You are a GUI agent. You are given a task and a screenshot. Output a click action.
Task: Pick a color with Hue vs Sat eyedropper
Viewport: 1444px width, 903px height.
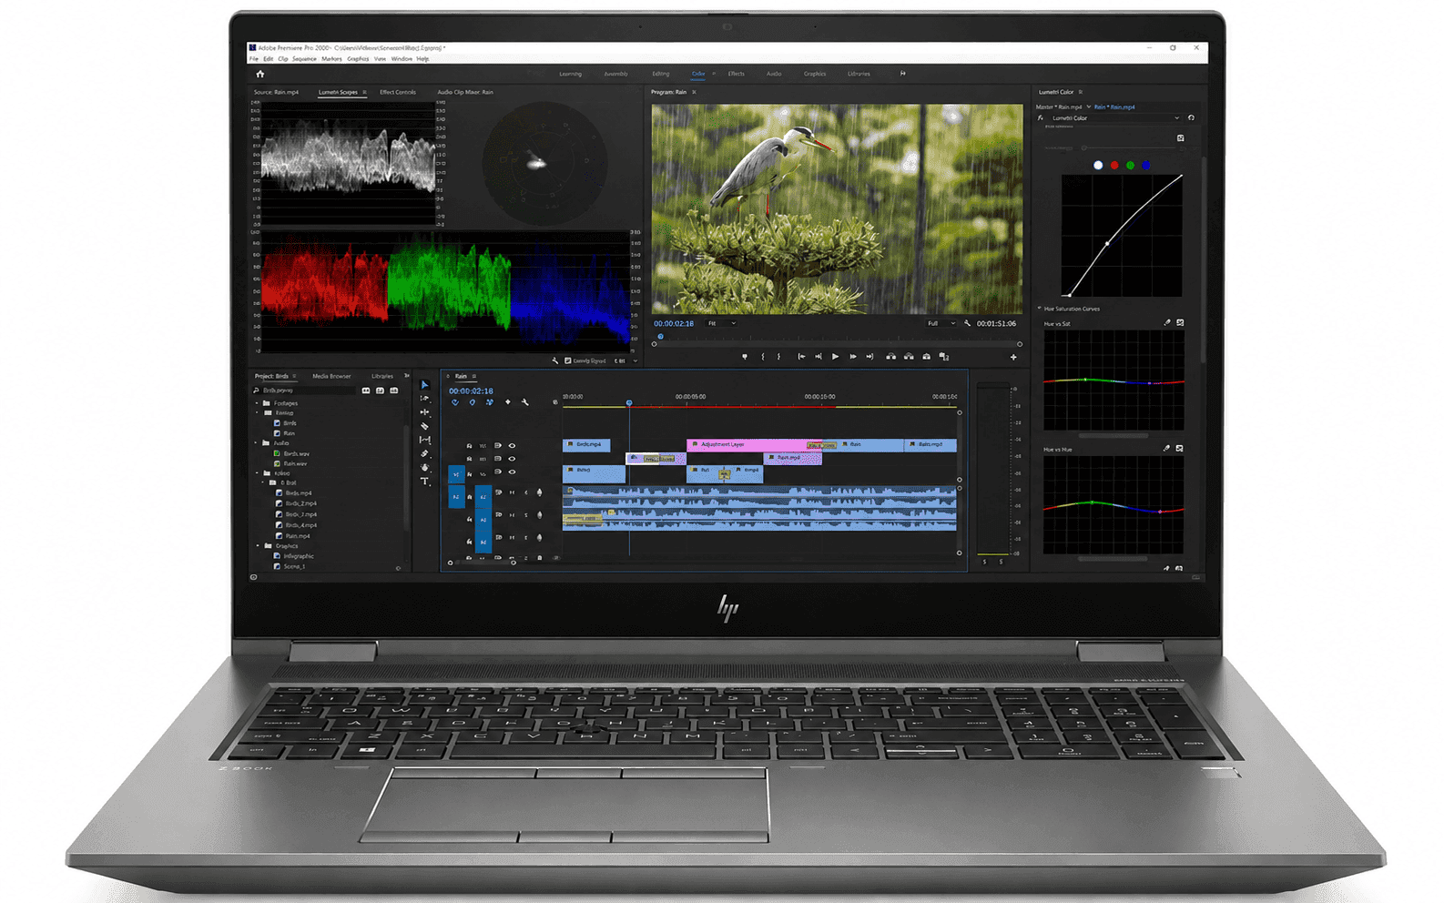tap(1167, 323)
